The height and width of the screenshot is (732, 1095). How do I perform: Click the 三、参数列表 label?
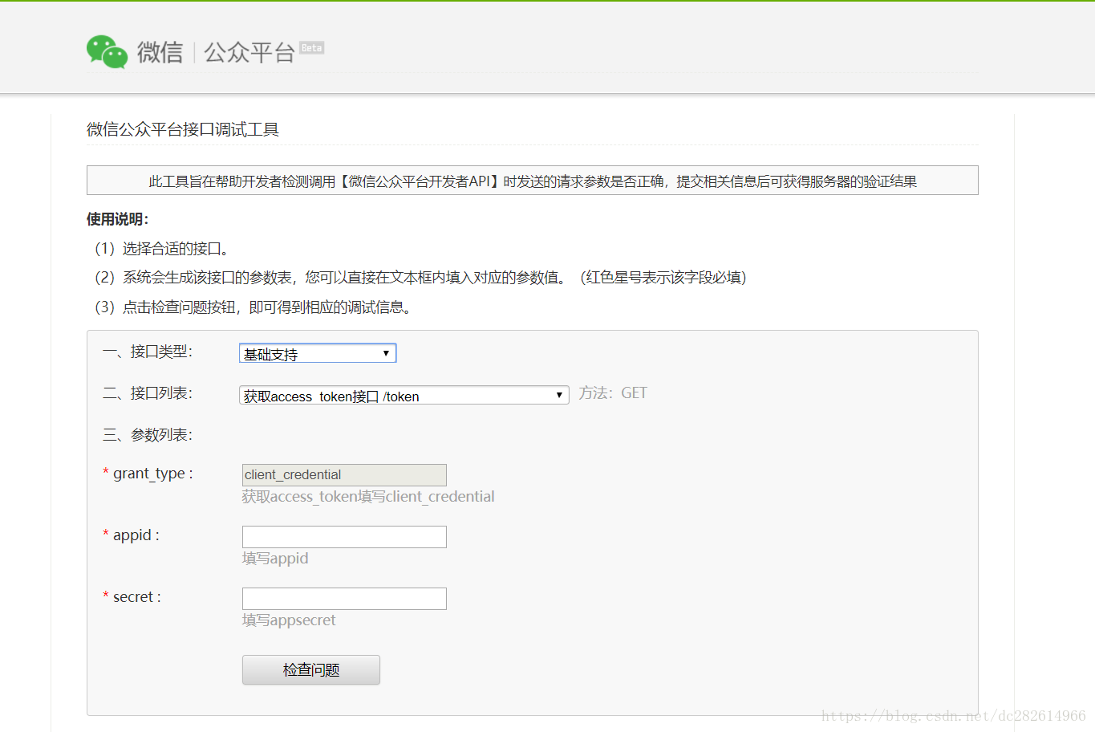[x=148, y=435]
